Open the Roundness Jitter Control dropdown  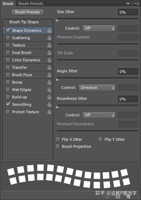tap(99, 115)
